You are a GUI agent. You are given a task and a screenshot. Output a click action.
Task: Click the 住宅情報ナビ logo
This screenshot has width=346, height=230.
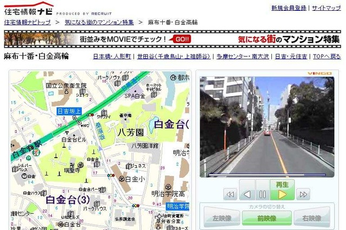point(29,9)
